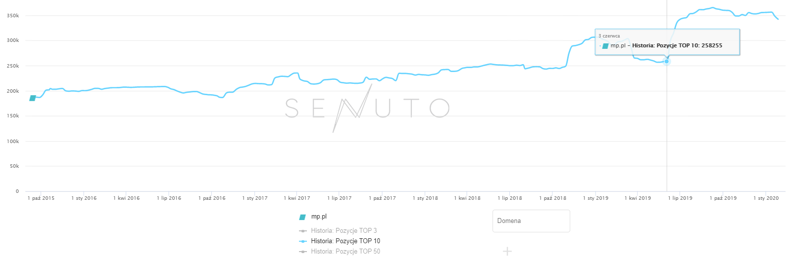The image size is (792, 258).
Task: Click the plus icon below Domena field
Action: point(507,252)
